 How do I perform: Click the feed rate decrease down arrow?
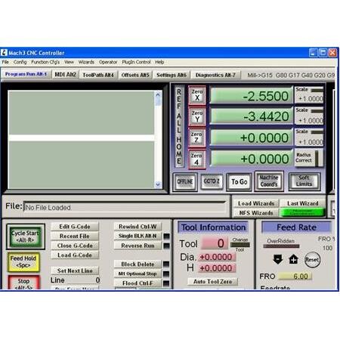click(x=278, y=259)
